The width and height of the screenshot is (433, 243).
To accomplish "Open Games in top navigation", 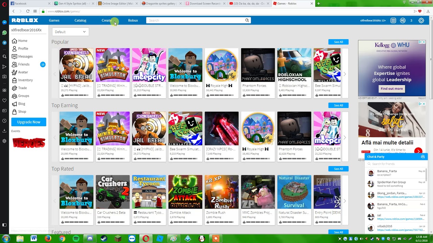I will click(54, 20).
